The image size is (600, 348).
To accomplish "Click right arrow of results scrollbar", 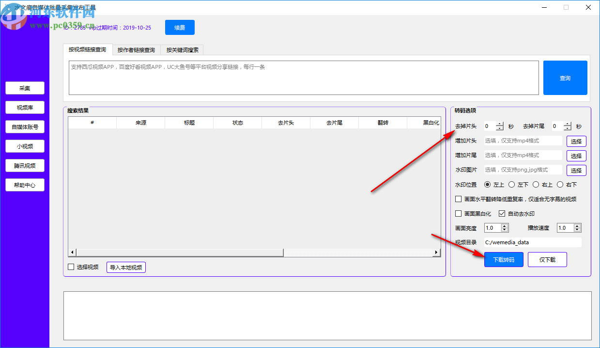I will [436, 253].
